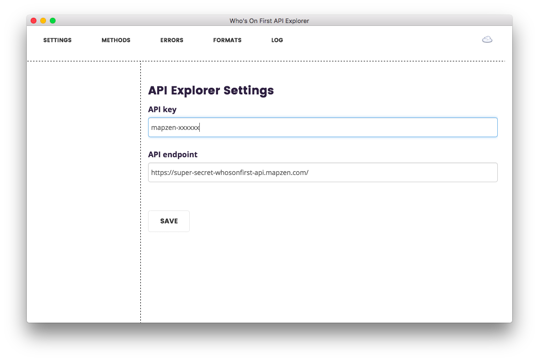Place the cursor in the super-secret-whosonfirst URL text
Image resolution: width=539 pixels, height=361 pixels.
(x=229, y=173)
